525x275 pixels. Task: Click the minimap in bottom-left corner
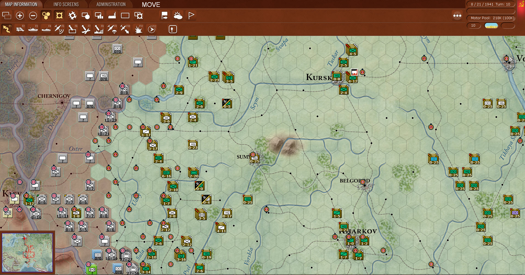[27, 253]
